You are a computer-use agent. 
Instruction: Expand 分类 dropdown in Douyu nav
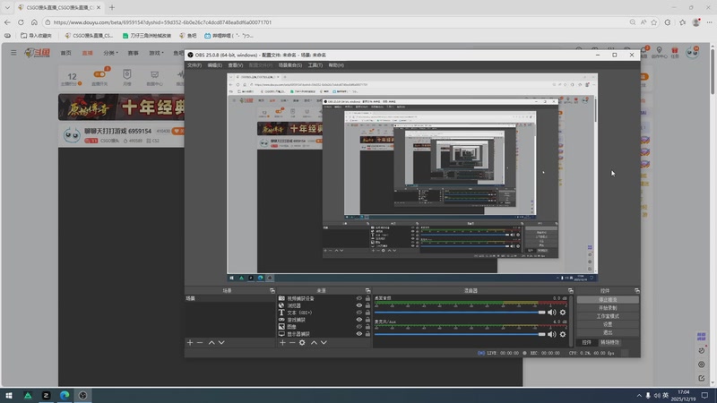[x=110, y=53]
